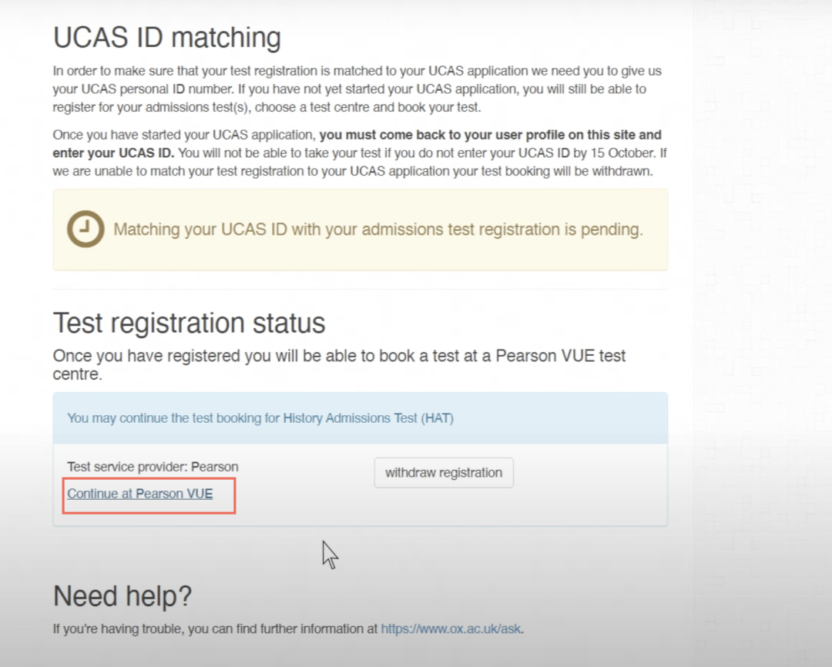This screenshot has width=832, height=667.
Task: Click the 'Once you have started your UCAS application' text
Action: (184, 135)
